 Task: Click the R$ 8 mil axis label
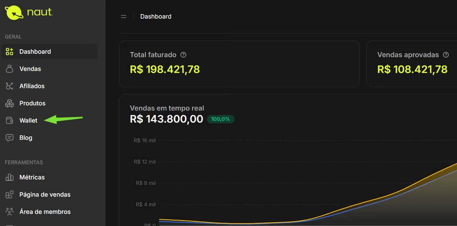(x=146, y=183)
